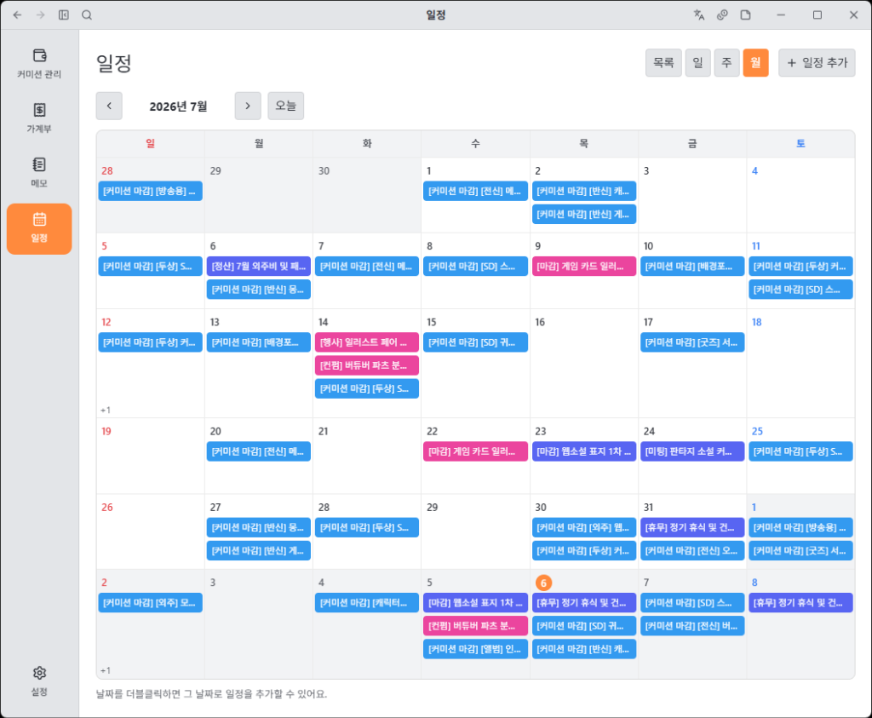The width and height of the screenshot is (872, 718).
Task: Jump to today with 오늘 button
Action: (x=286, y=106)
